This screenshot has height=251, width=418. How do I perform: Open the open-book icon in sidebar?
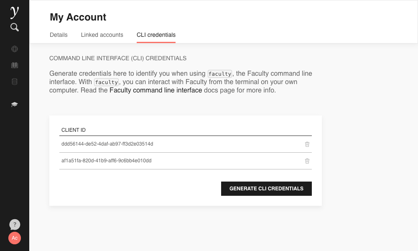click(15, 65)
